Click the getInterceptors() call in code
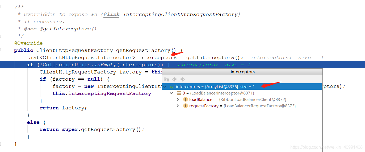Image resolution: width=365 pixels, height=152 pixels. click(213, 57)
